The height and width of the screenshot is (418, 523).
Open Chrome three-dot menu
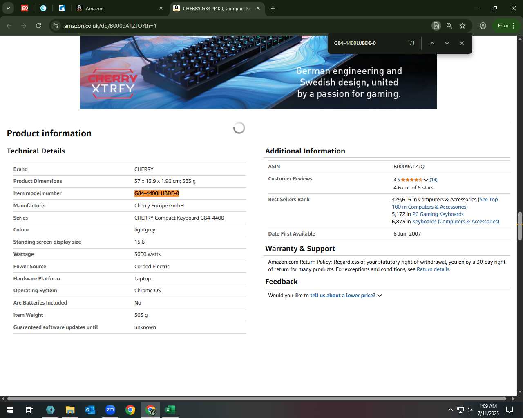click(514, 26)
